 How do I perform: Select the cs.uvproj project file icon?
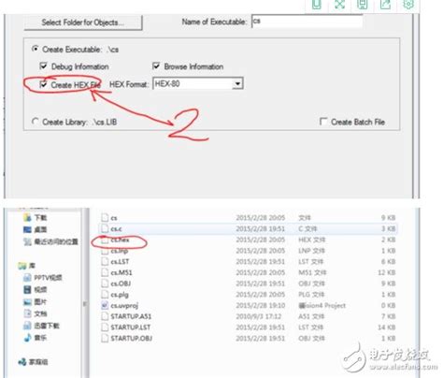105,305
